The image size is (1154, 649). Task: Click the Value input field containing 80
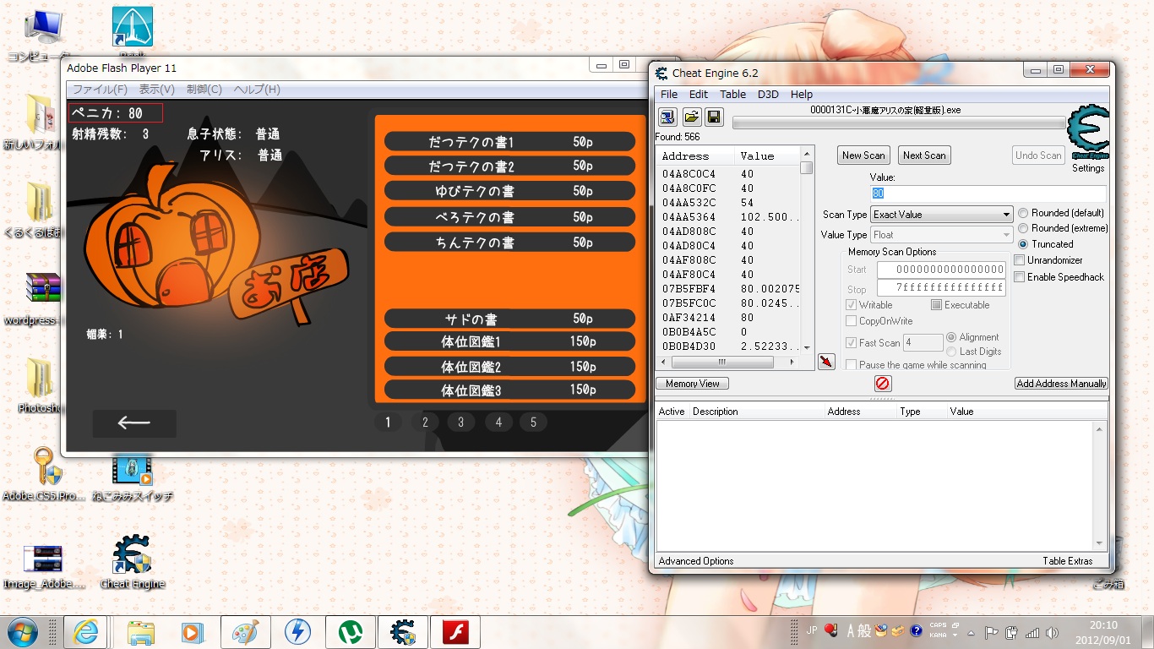[x=988, y=194]
